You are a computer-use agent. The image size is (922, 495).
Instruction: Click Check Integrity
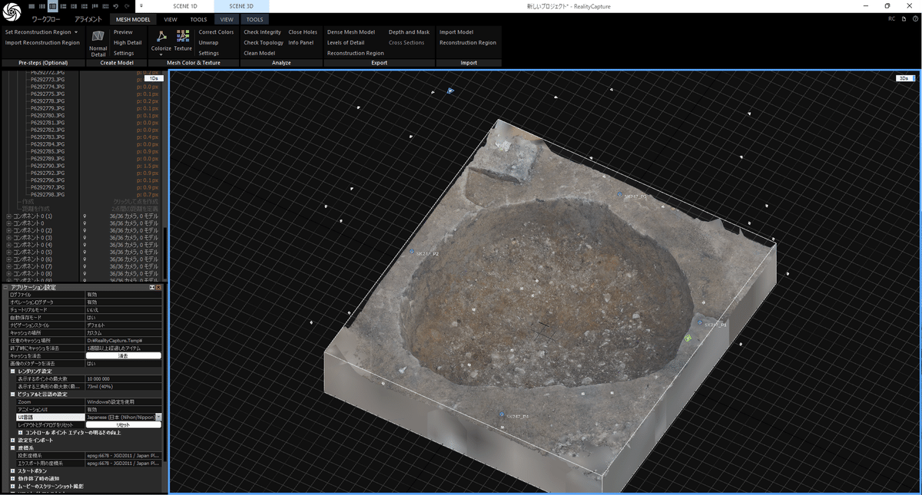pyautogui.click(x=262, y=32)
